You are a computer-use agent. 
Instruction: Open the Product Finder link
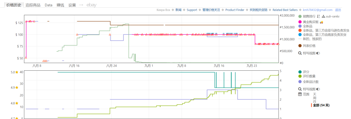pyautogui.click(x=235, y=10)
